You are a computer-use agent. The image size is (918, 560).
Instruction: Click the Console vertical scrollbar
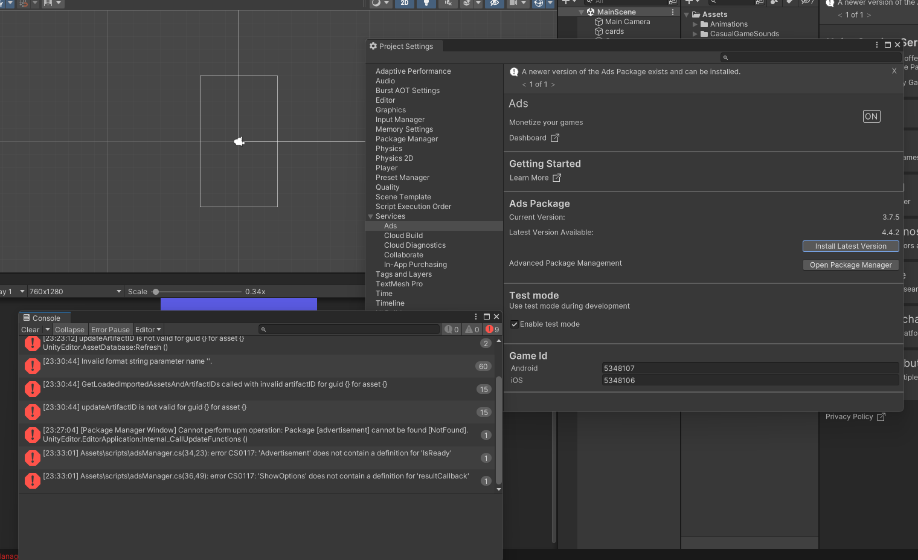[499, 429]
